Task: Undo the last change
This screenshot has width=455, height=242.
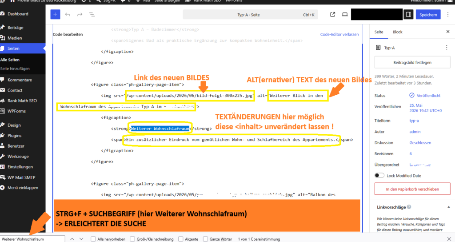Action: click(68, 15)
